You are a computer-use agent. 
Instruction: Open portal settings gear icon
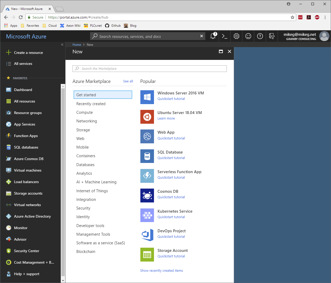[x=236, y=36]
